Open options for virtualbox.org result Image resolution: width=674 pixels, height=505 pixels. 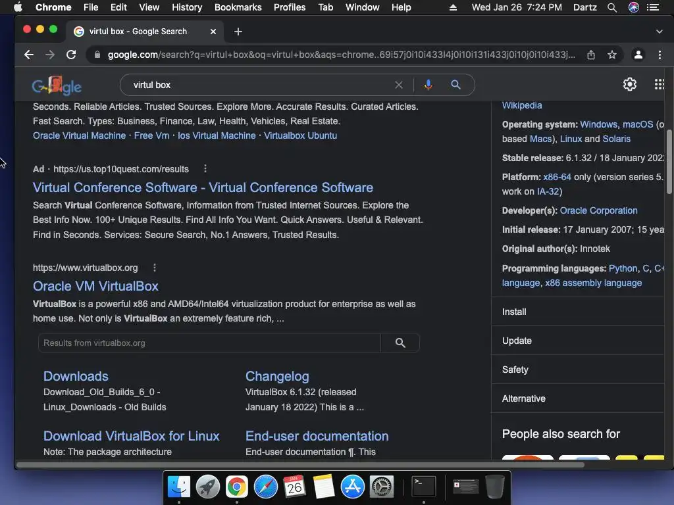pyautogui.click(x=155, y=268)
